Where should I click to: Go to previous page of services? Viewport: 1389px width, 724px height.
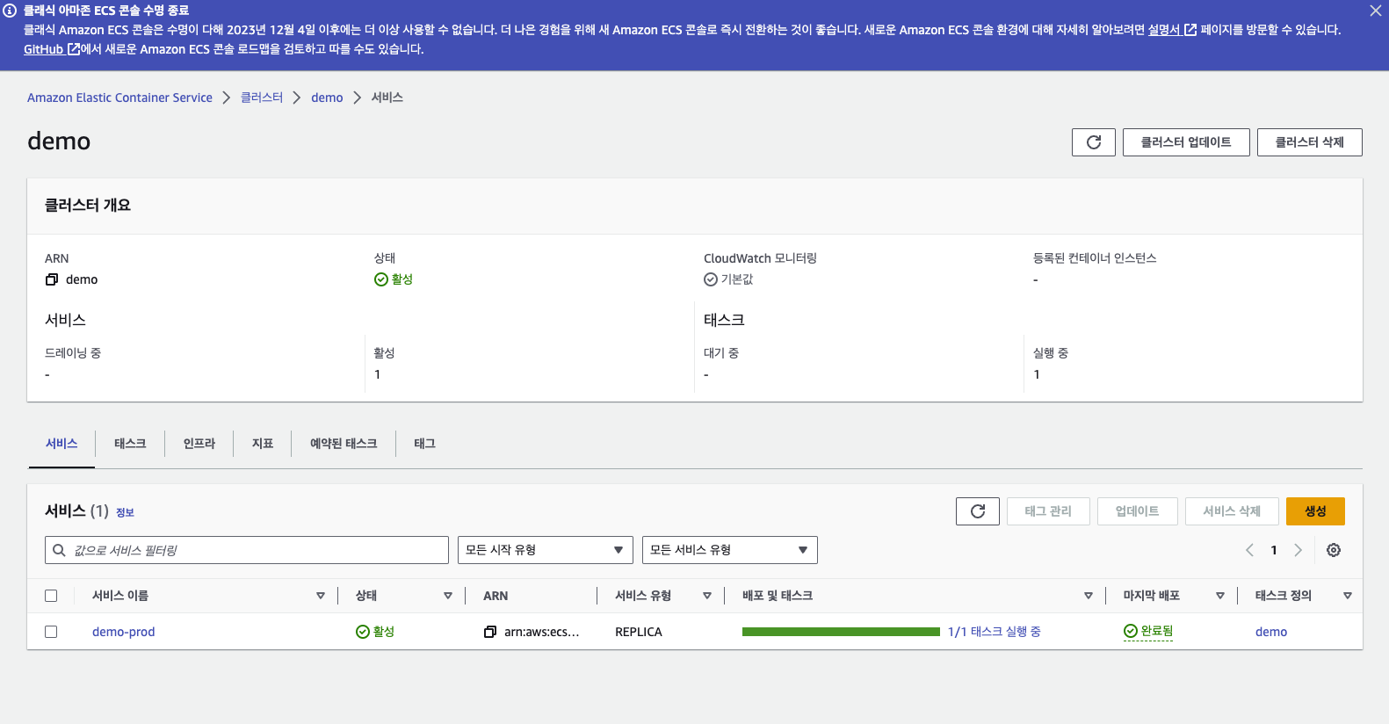pos(1249,550)
